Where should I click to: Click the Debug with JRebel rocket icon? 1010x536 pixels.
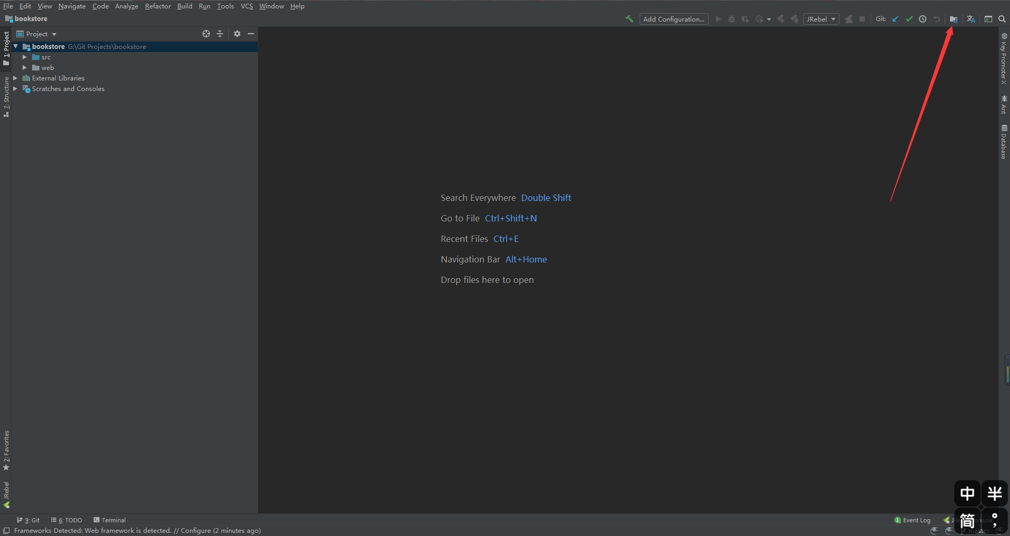point(794,19)
